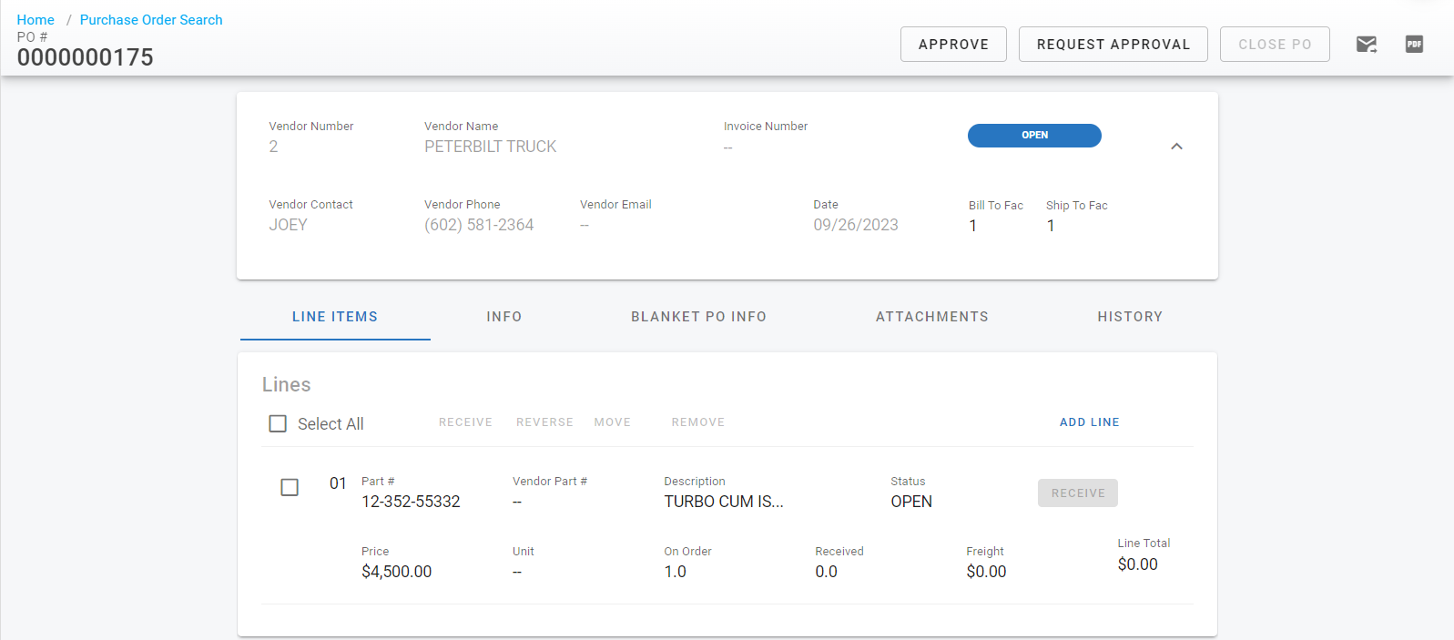Tick the checkbox for line 01
The height and width of the screenshot is (640, 1454).
pos(290,488)
